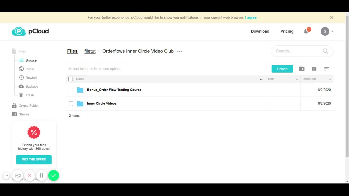The image size is (349, 196).
Task: Click Bonus_Order folder modified date 6/2/2020
Action: pos(324,90)
